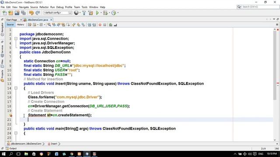Image resolution: width=280 pixels, height=157 pixels.
Task: Toggle the Rectangular Selection icon
Action: 68,25
